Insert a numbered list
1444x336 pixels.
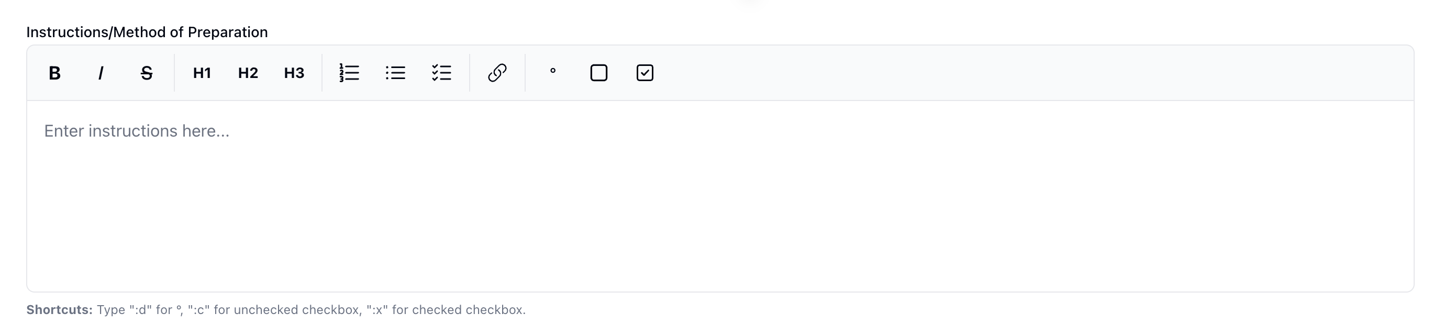point(349,73)
